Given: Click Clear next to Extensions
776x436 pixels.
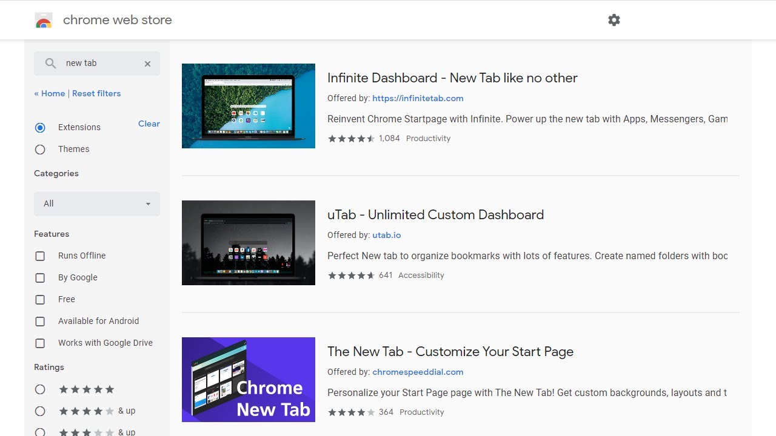Looking at the screenshot, I should [149, 124].
